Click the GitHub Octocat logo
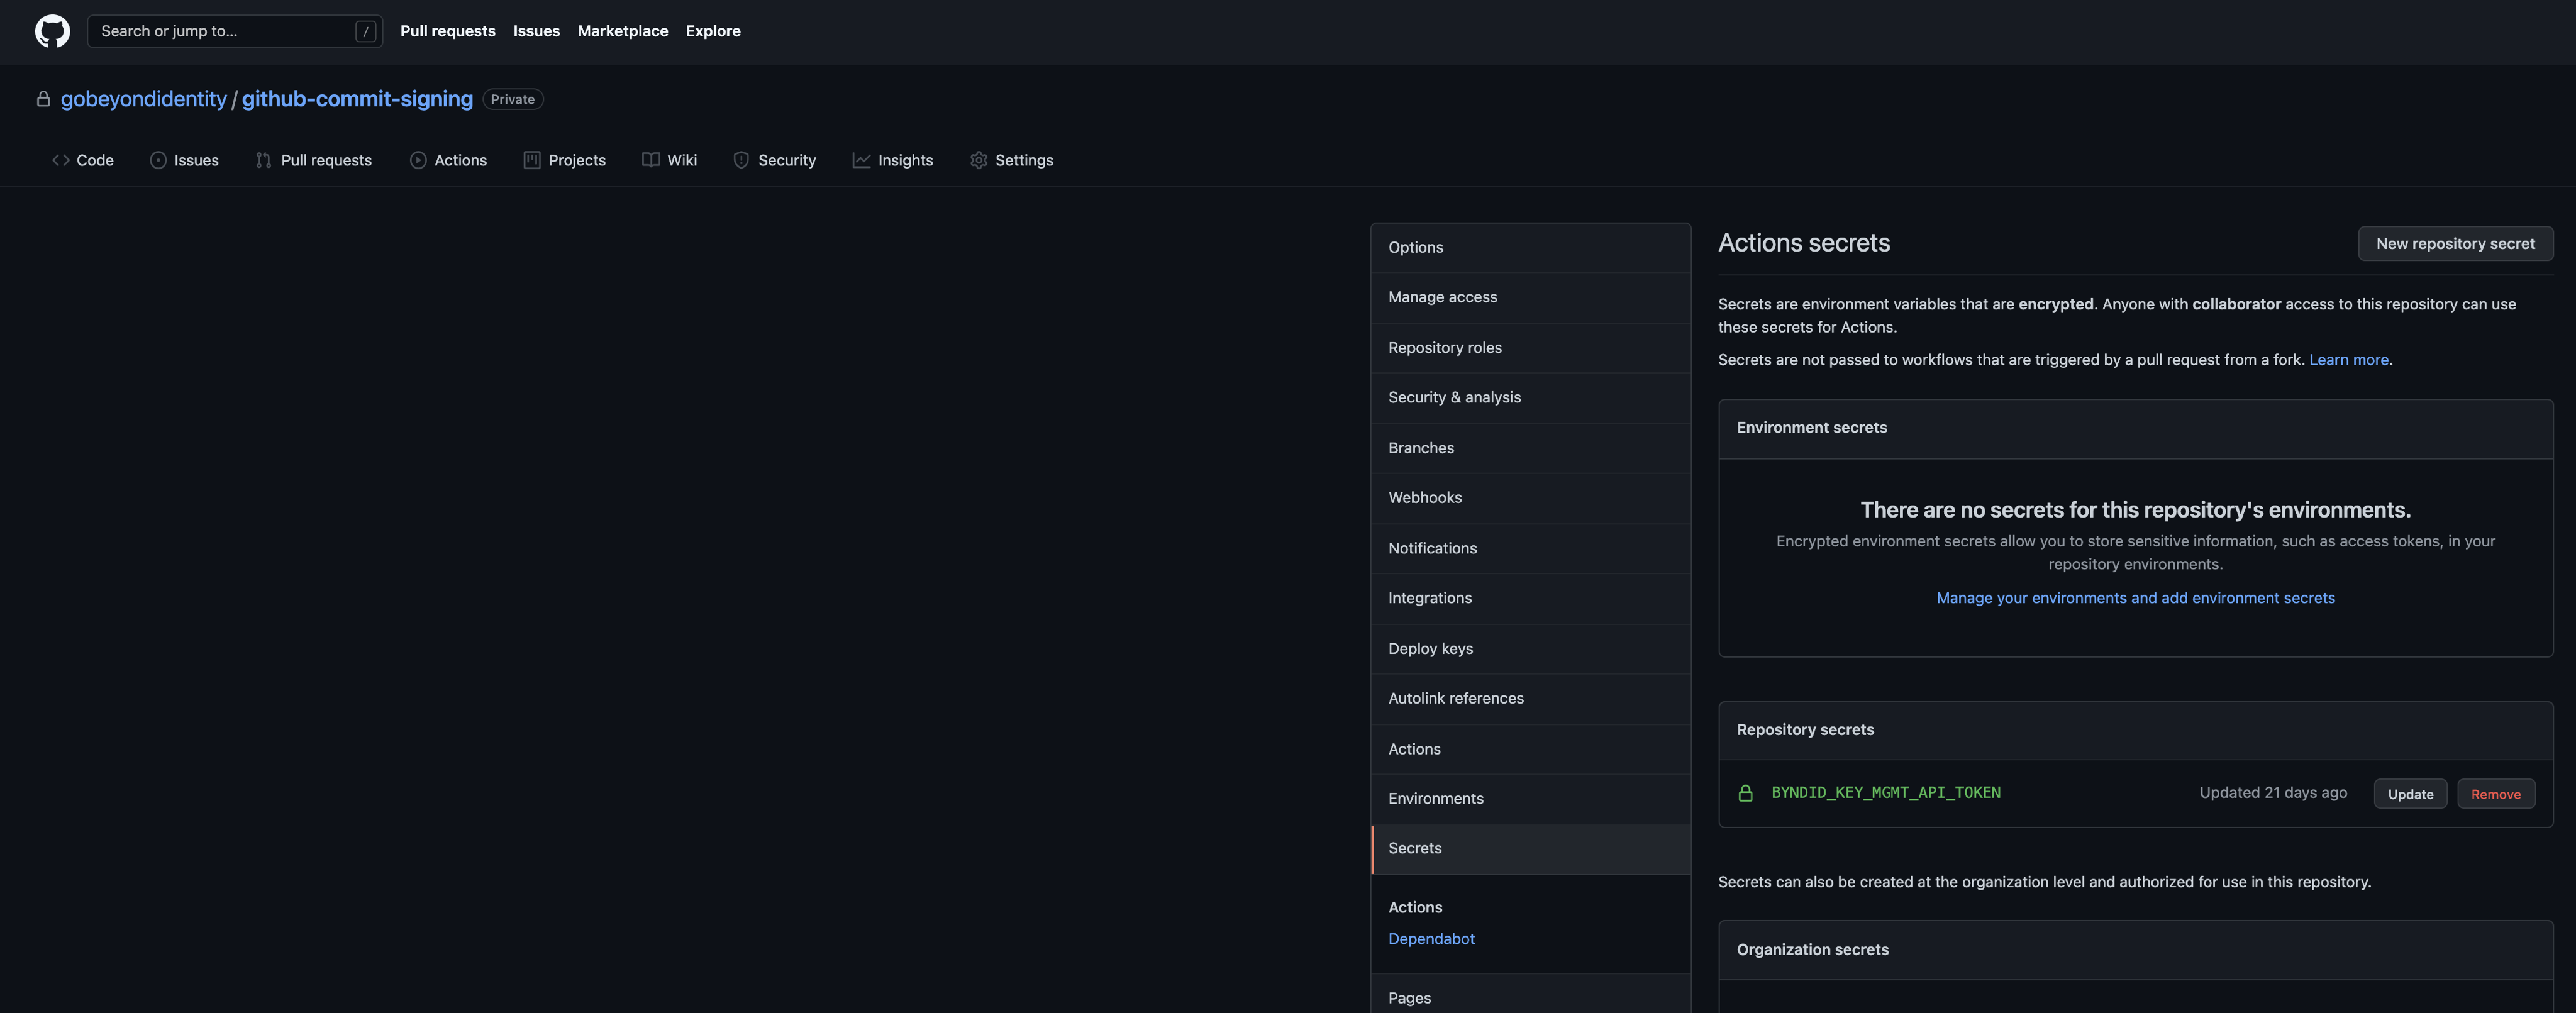The image size is (2576, 1013). click(x=52, y=31)
